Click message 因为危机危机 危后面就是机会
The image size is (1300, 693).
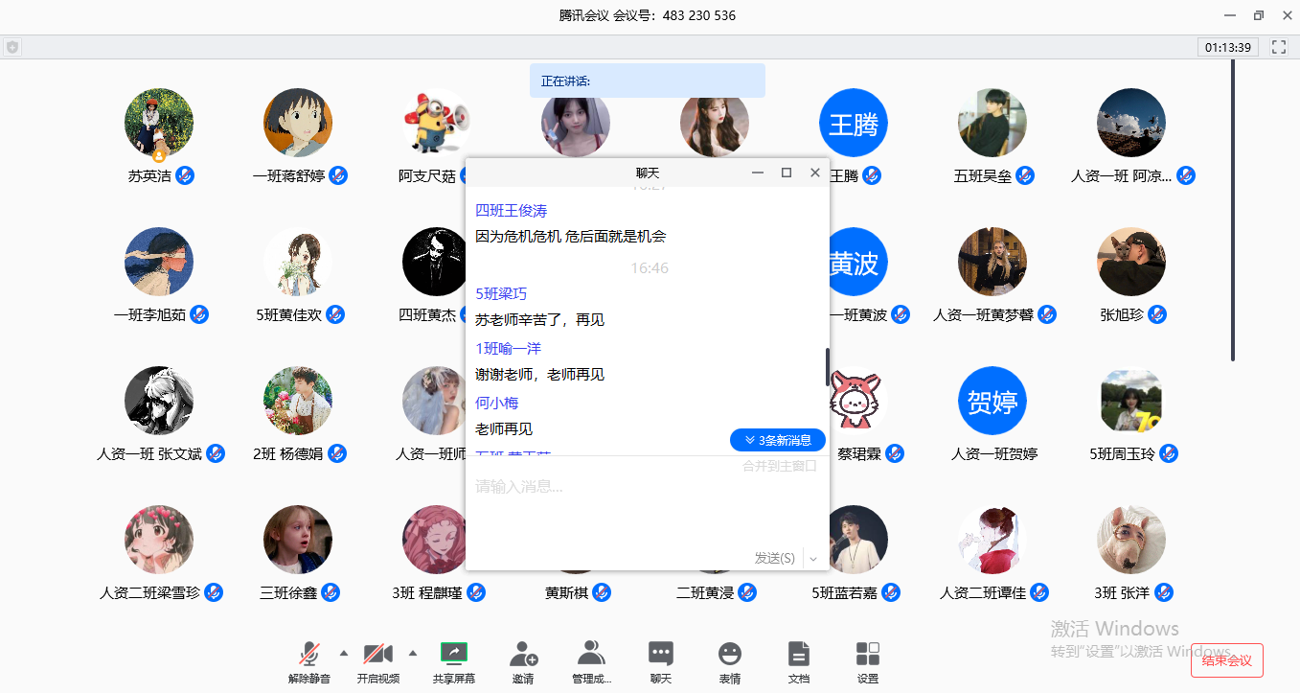click(571, 237)
